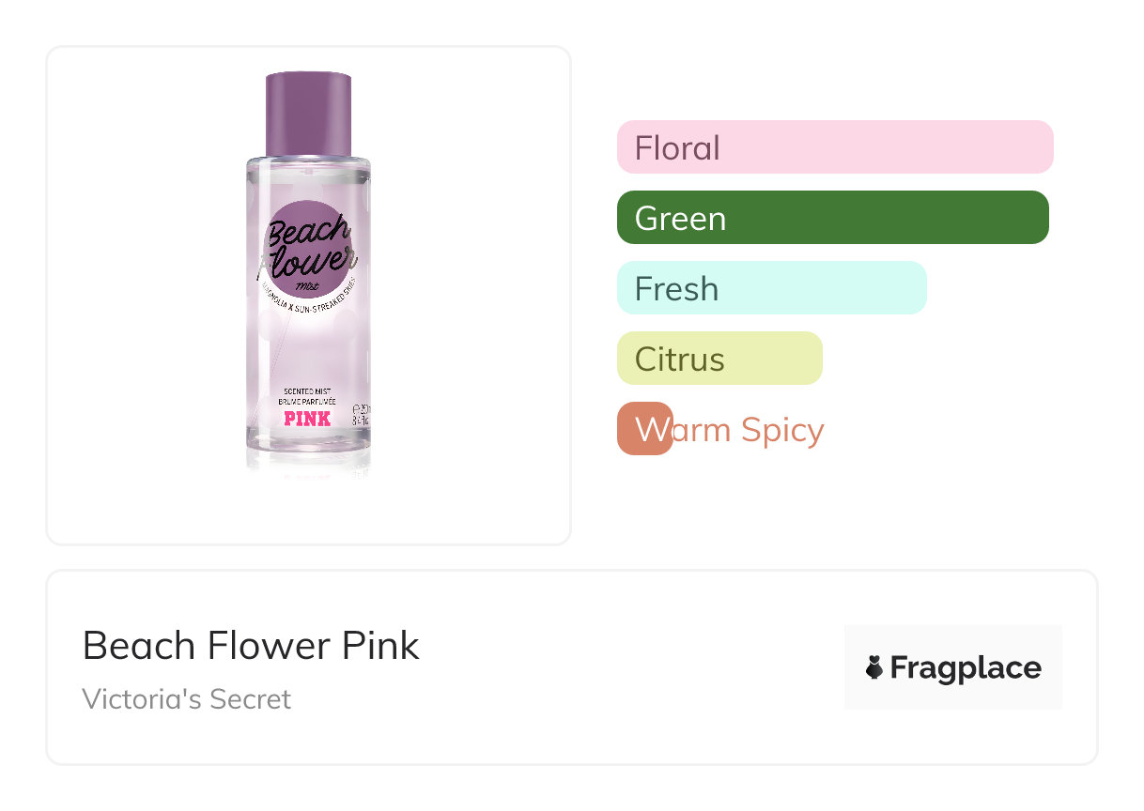Screen dimensions: 1144x811
Task: Open the Beach Flower Pink product title
Action: 251,646
